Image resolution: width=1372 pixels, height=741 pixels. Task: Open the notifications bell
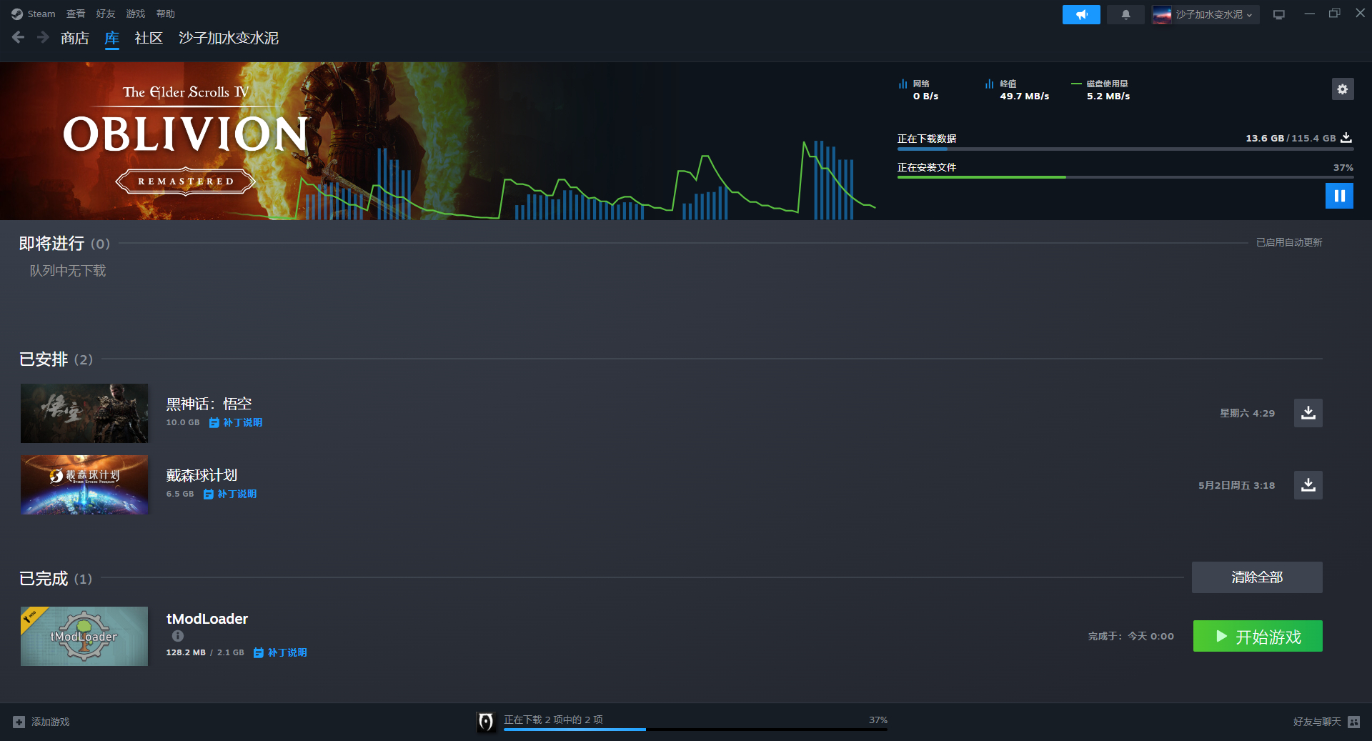click(x=1125, y=14)
